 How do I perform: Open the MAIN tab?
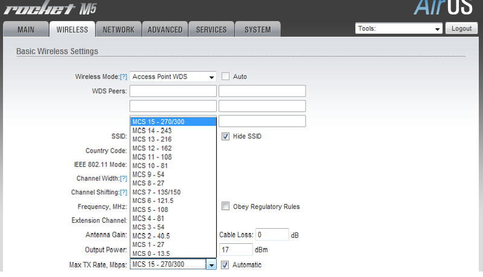(x=26, y=30)
